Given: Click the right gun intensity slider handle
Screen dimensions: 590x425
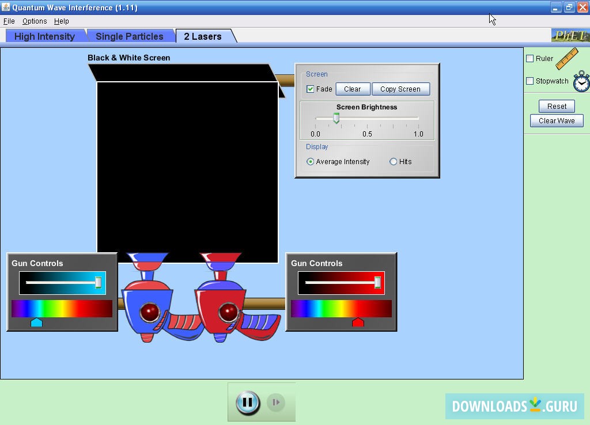Looking at the screenshot, I should 377,282.
